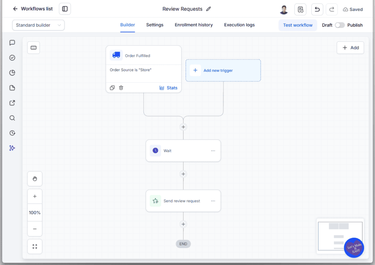Open more options on Wait node
The height and width of the screenshot is (265, 375).
213,151
